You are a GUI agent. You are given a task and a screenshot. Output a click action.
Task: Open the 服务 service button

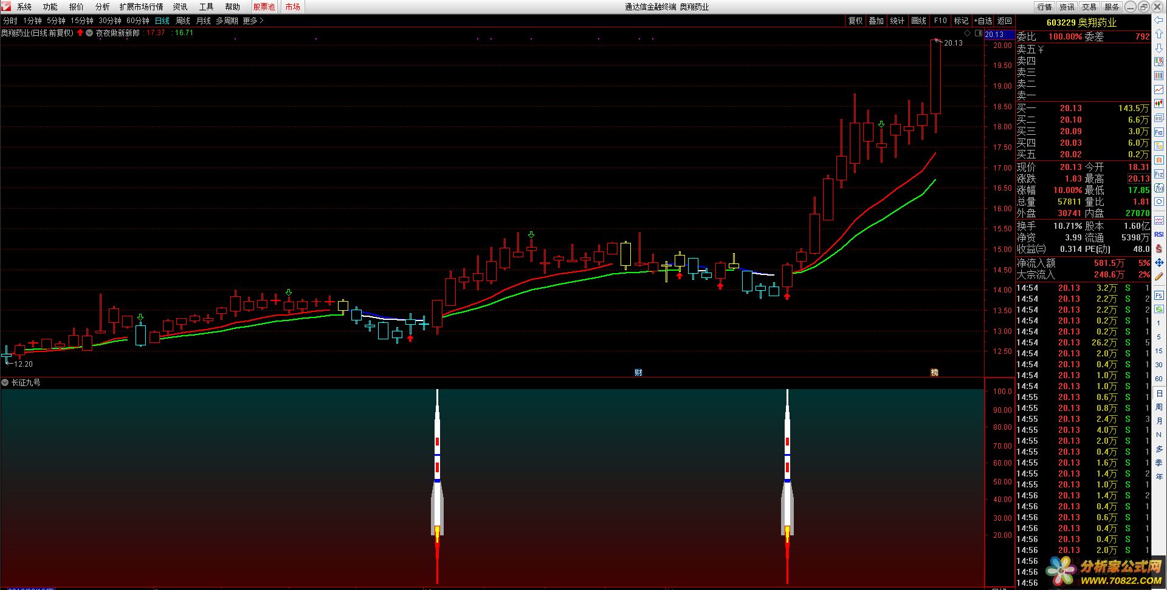pos(1112,7)
